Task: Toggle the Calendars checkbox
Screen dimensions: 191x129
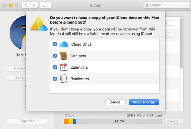Action: pos(55,67)
